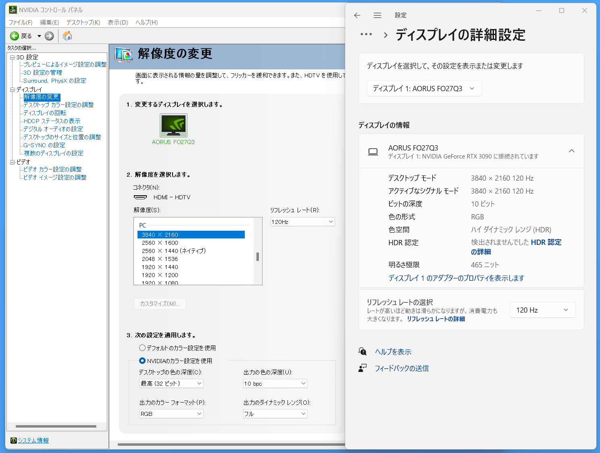This screenshot has width=600, height=453.
Task: Open Surround, PhysX の設定 tree item
Action: pyautogui.click(x=55, y=81)
